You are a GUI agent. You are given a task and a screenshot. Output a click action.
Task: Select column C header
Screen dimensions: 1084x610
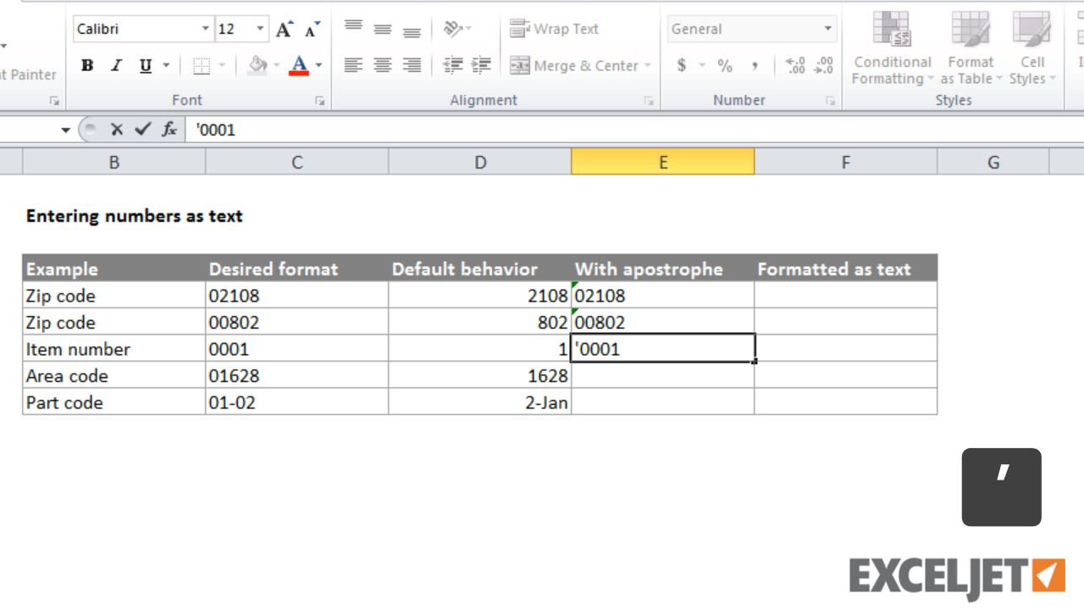tap(297, 162)
